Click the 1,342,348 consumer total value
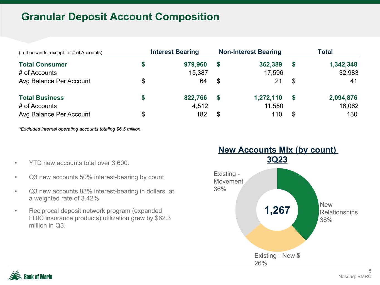Image resolution: width=380 pixels, height=285 pixels. (x=343, y=65)
